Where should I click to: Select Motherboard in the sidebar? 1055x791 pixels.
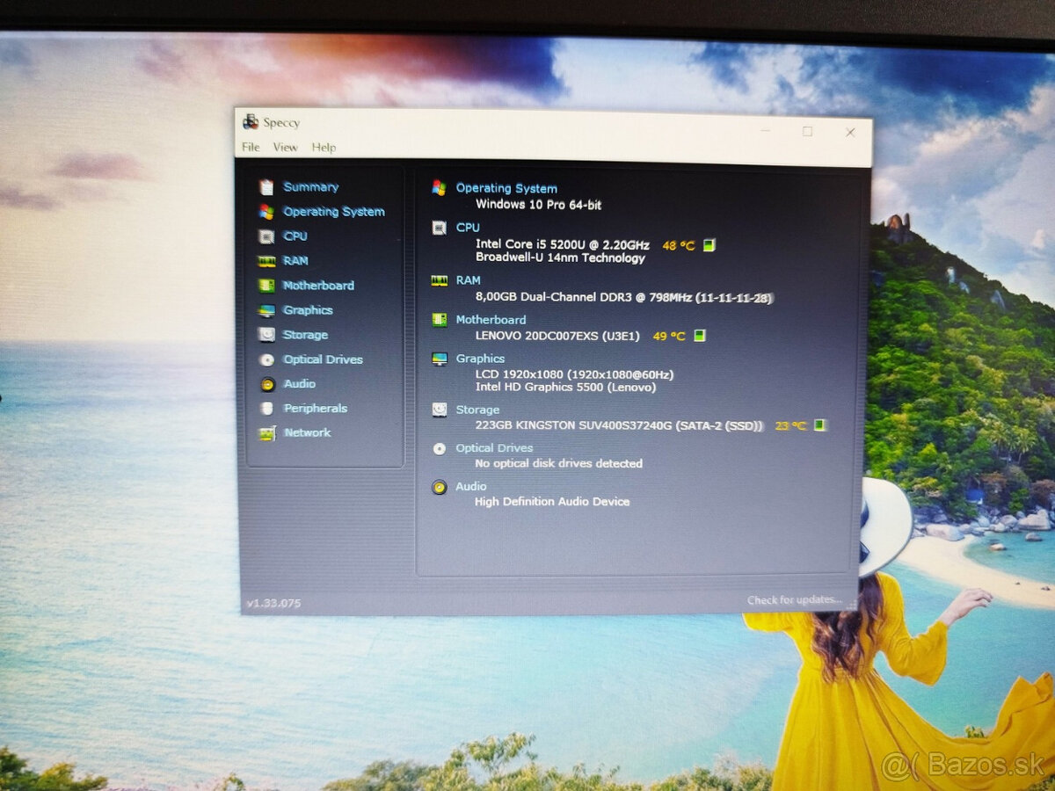pos(318,286)
